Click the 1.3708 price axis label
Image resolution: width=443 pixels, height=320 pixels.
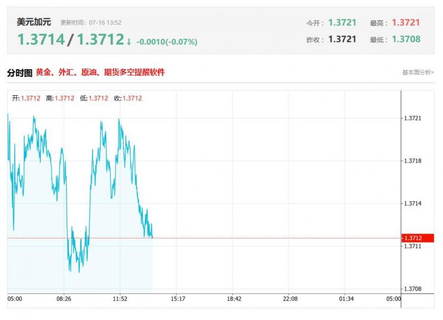[x=413, y=289]
